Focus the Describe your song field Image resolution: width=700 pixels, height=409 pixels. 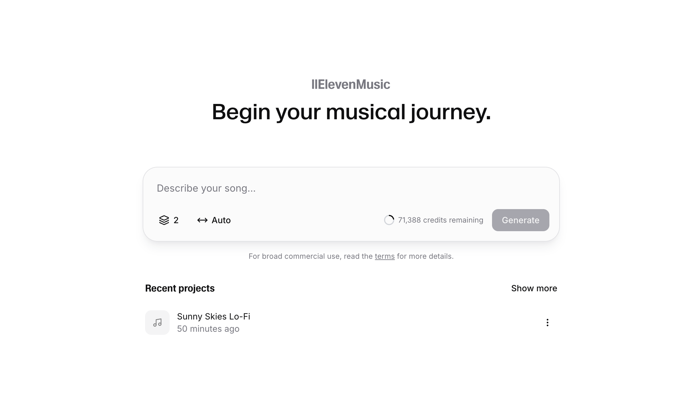(x=351, y=188)
